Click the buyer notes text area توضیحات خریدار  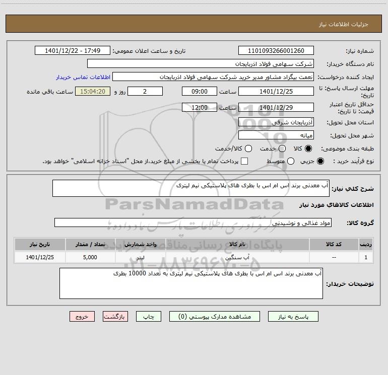(191, 283)
